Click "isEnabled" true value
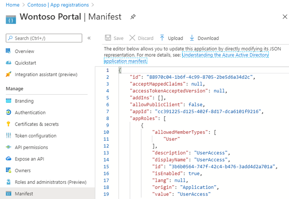 (194, 174)
